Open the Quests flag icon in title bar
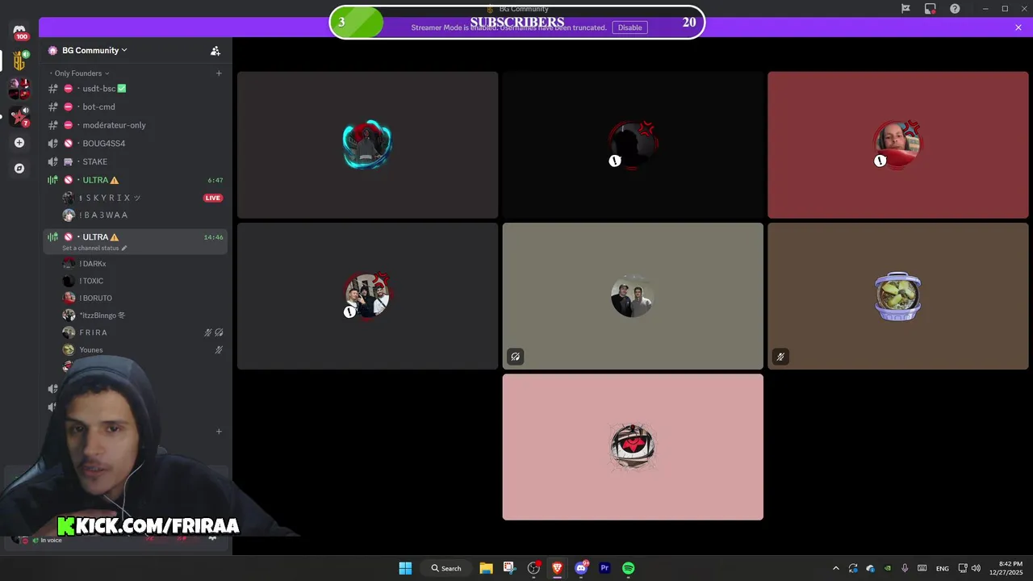Image resolution: width=1033 pixels, height=581 pixels. click(x=905, y=9)
